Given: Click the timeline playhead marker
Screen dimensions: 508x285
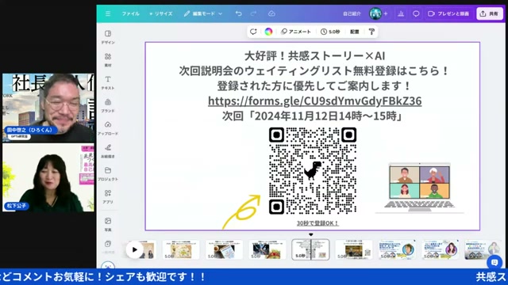Looking at the screenshot, I should [310, 234].
